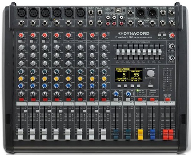Adjust channel 7-8 yellow AUX send knob
Viewport: 191px width, 155px height.
tap(80, 79)
